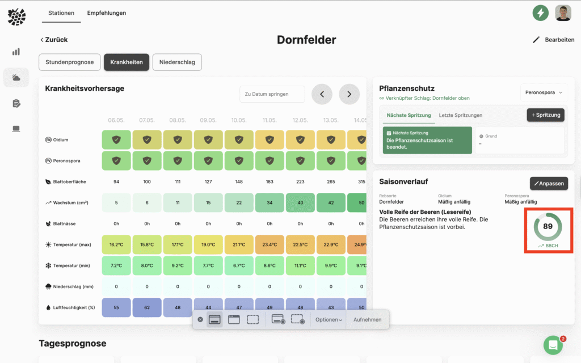Screen dimensions: 581x363
Task: Click the laptop device sidebar icon
Action: click(x=16, y=129)
